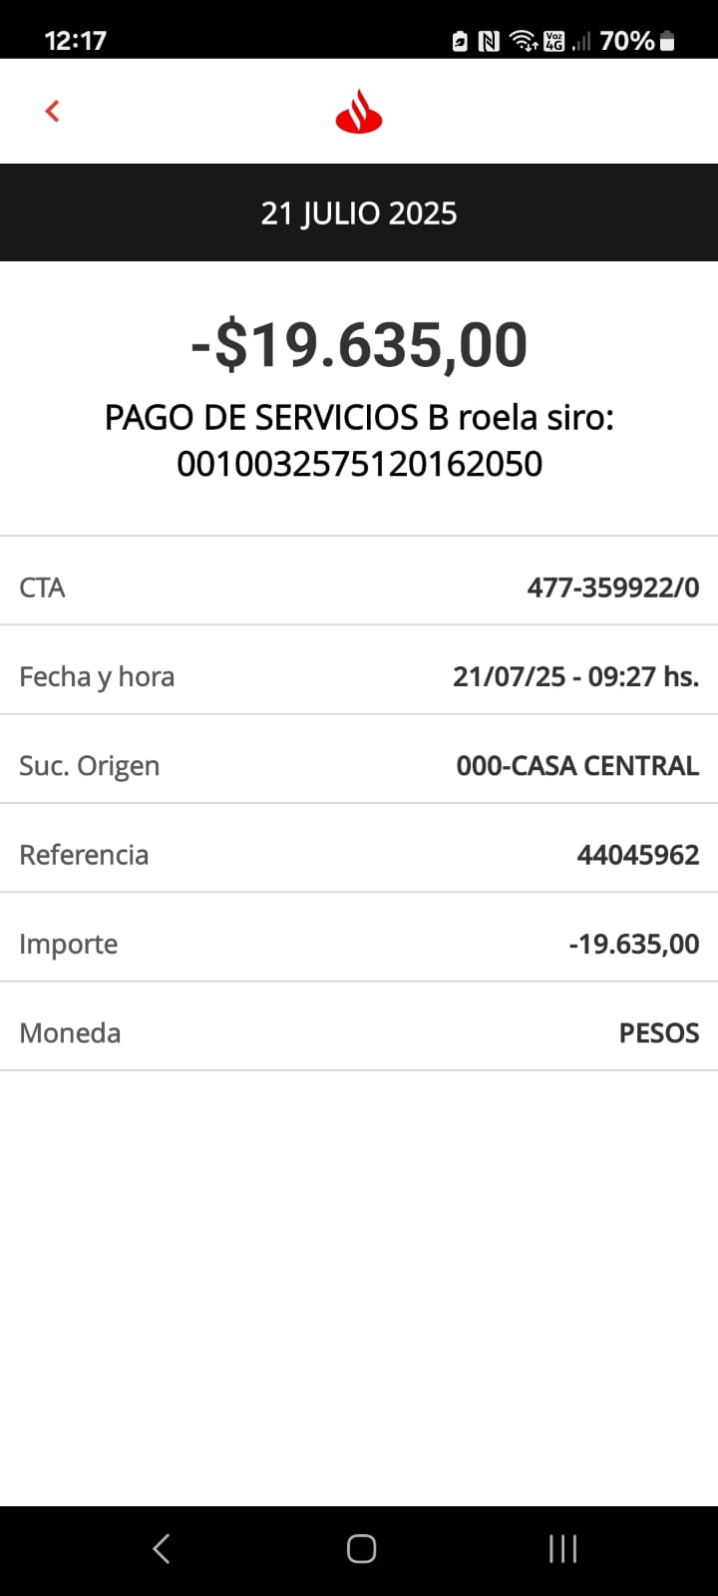The image size is (718, 1596).
Task: Tap the Importe row value -19.635,00
Action: coord(634,944)
